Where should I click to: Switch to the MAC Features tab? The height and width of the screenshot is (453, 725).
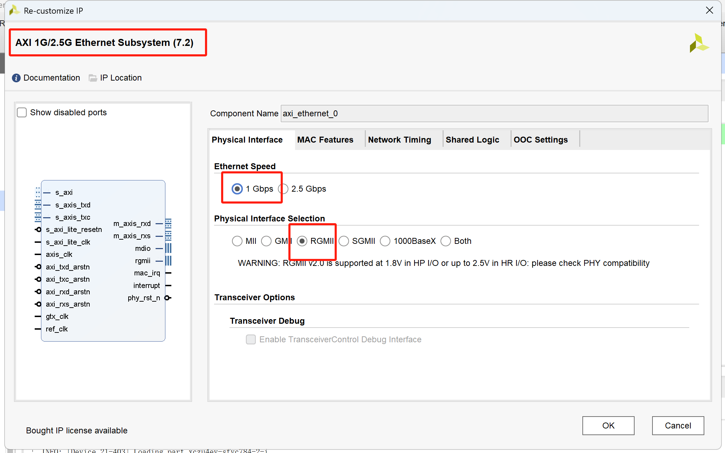tap(325, 140)
